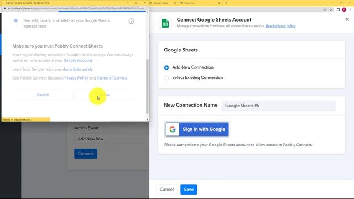Click the blue permission checkbox for Google Sheets

(16, 21)
